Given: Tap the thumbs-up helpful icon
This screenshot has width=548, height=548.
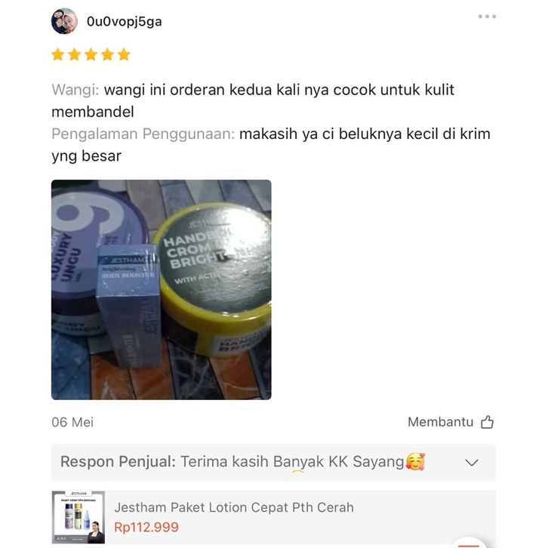Looking at the screenshot, I should coord(487,422).
